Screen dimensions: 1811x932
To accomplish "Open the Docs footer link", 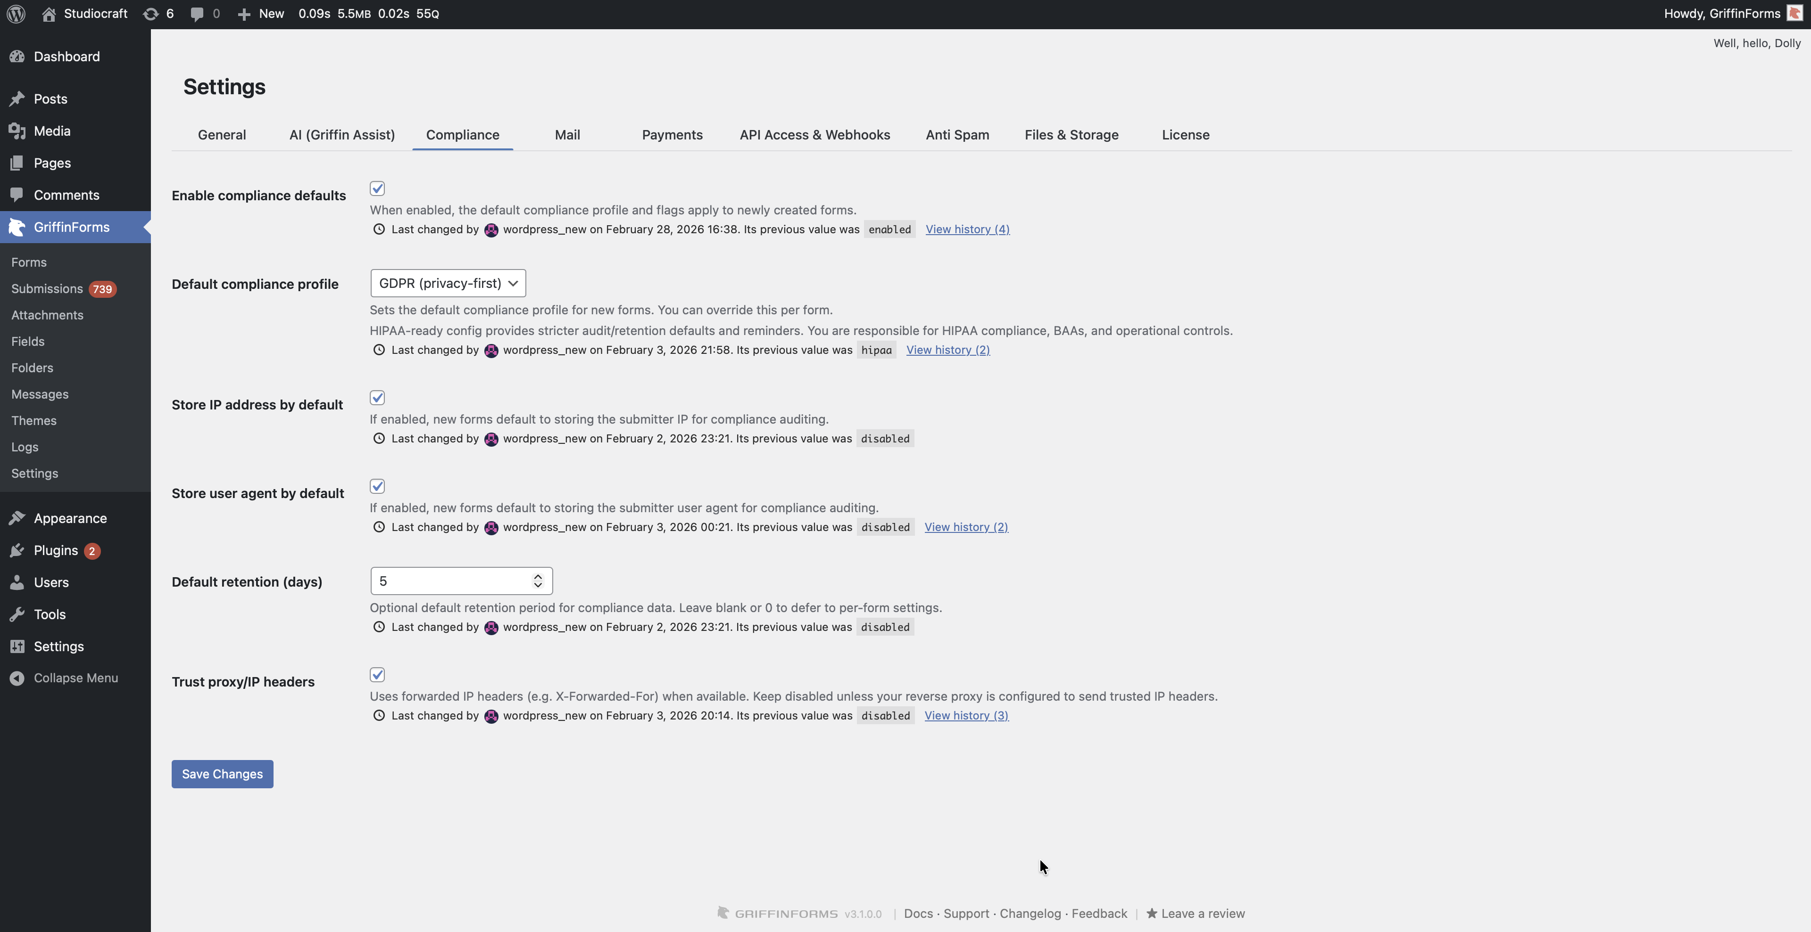I will pyautogui.click(x=918, y=913).
